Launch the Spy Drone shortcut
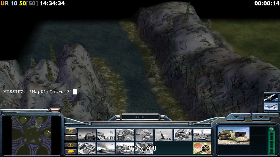280x157 pixels. pos(271,106)
